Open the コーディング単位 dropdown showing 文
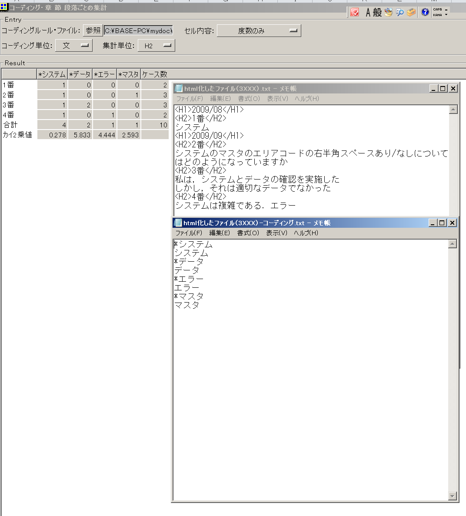This screenshot has width=466, height=516. click(x=74, y=45)
